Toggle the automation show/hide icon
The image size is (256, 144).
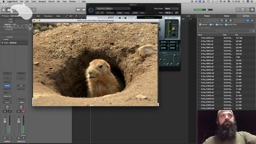point(66,16)
